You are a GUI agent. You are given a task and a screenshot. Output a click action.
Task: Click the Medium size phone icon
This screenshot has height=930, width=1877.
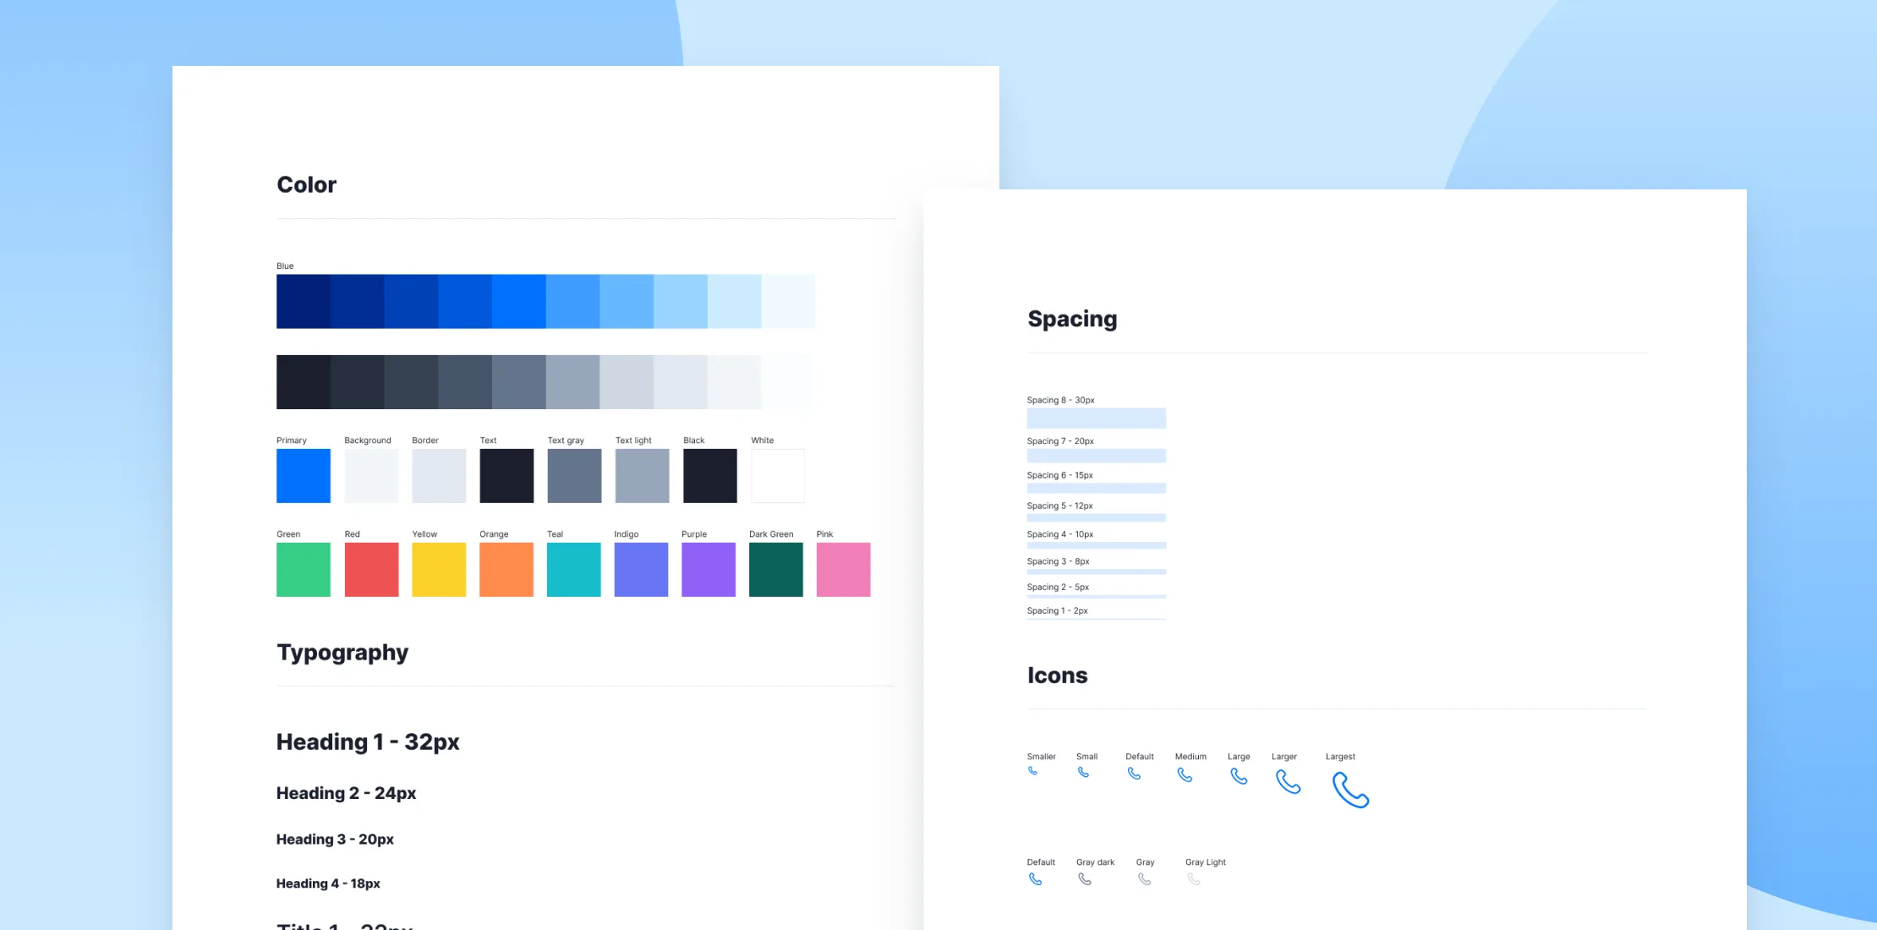[x=1185, y=774]
